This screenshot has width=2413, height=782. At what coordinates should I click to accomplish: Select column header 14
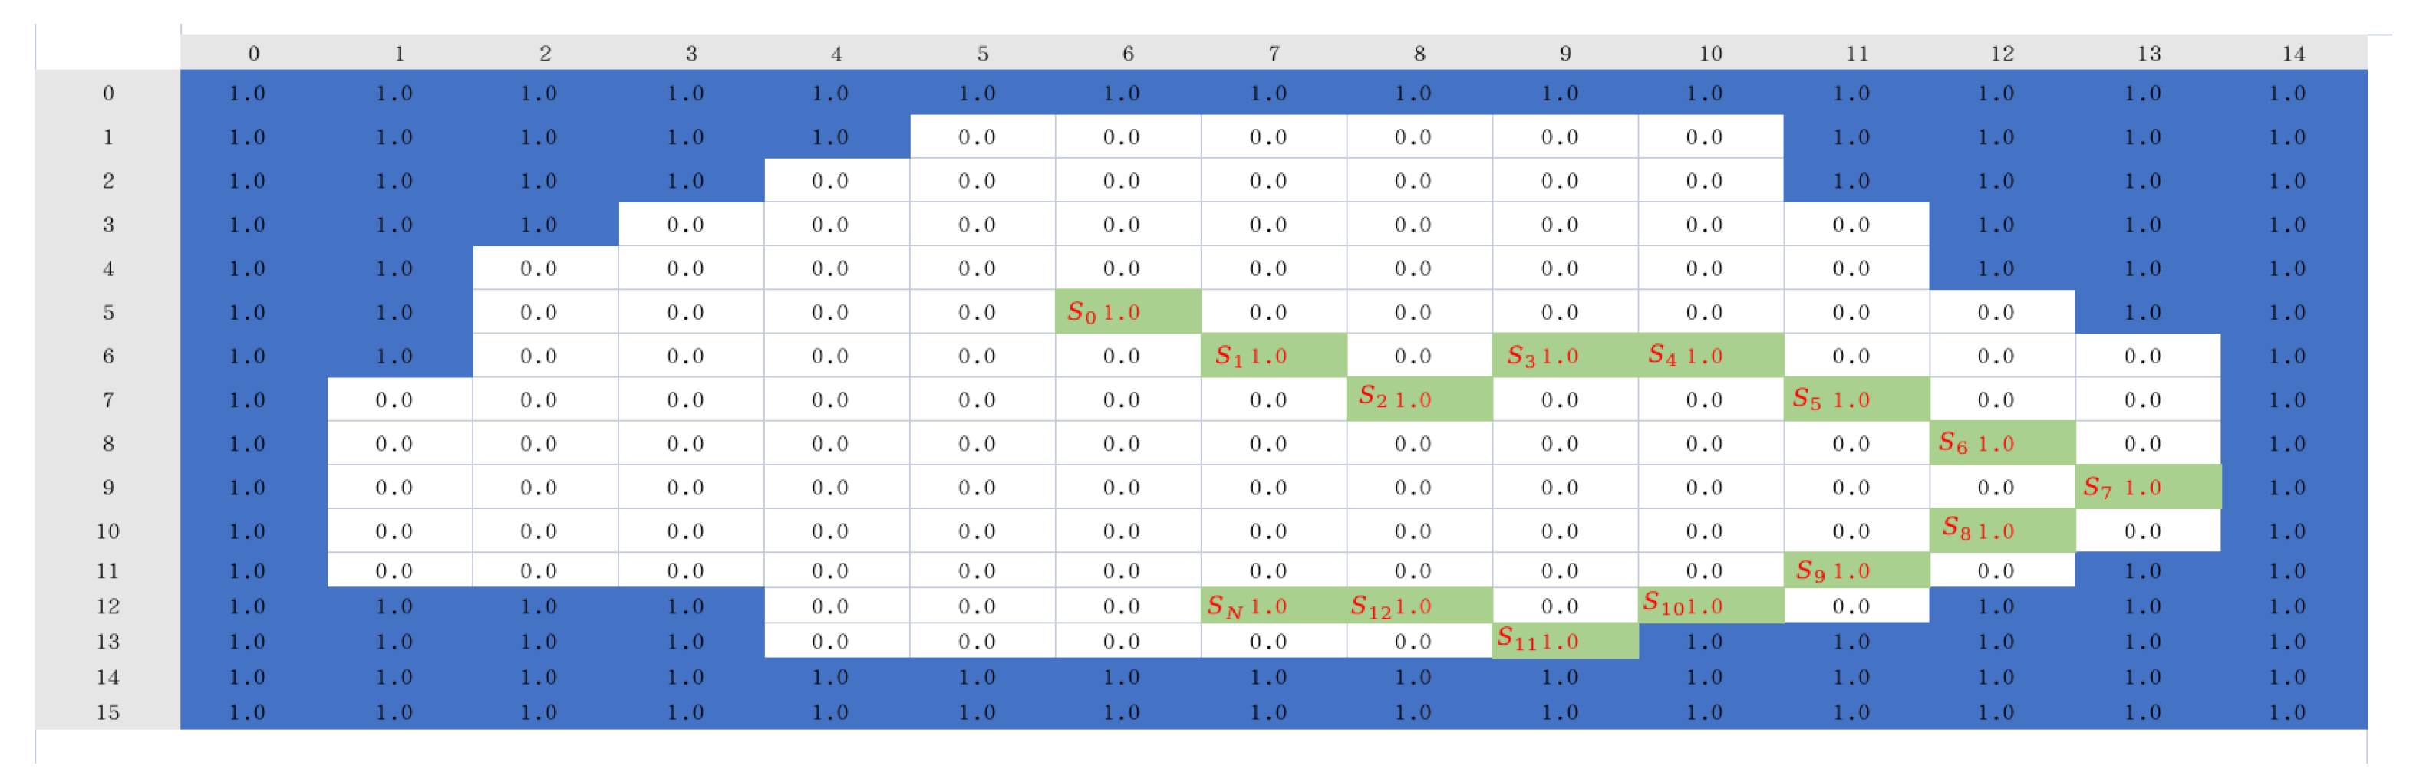point(2293,54)
